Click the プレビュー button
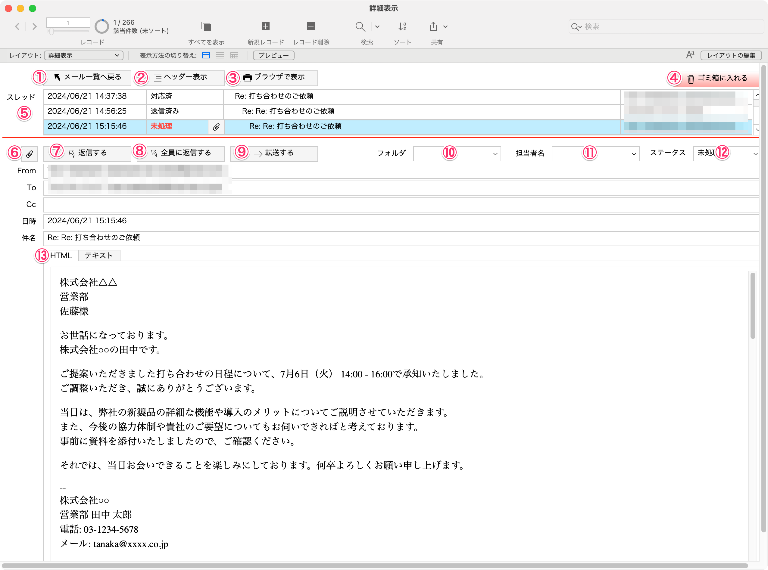The width and height of the screenshot is (768, 570). [273, 56]
